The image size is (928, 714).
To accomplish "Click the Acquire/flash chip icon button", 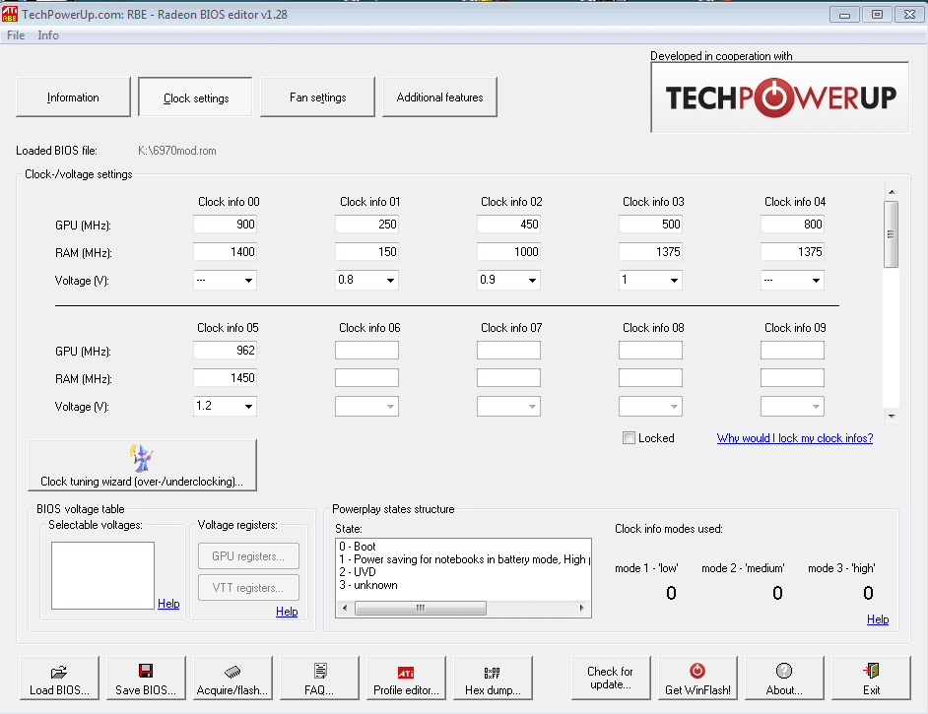I will tap(232, 678).
